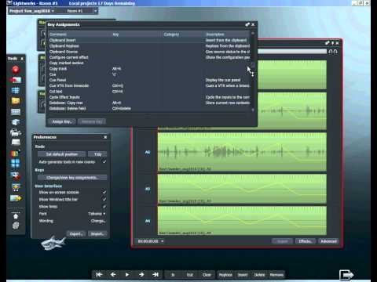Viewport: 377px width, 282px height.
Task: Click the headphones icon in timeline window header
Action: click(333, 52)
